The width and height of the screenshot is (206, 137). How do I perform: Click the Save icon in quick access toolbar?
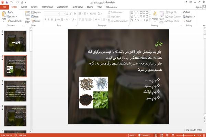[7, 2]
